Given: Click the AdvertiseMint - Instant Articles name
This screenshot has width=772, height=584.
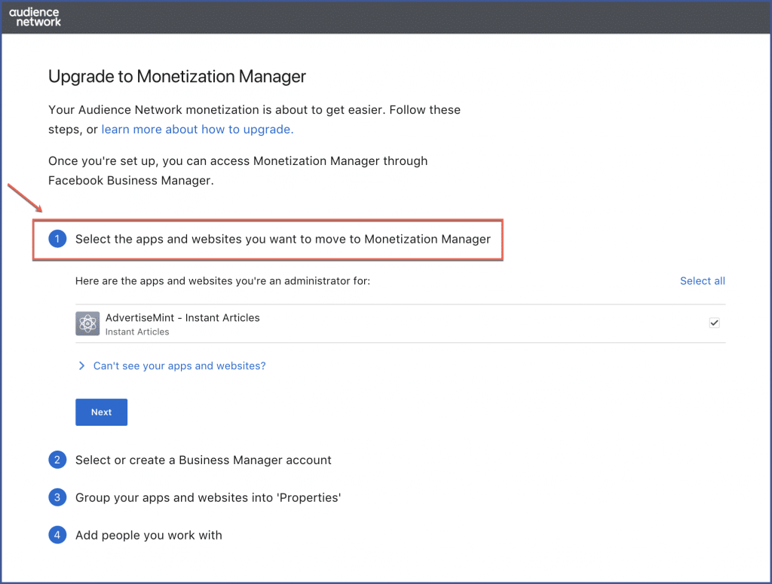Looking at the screenshot, I should (x=182, y=318).
